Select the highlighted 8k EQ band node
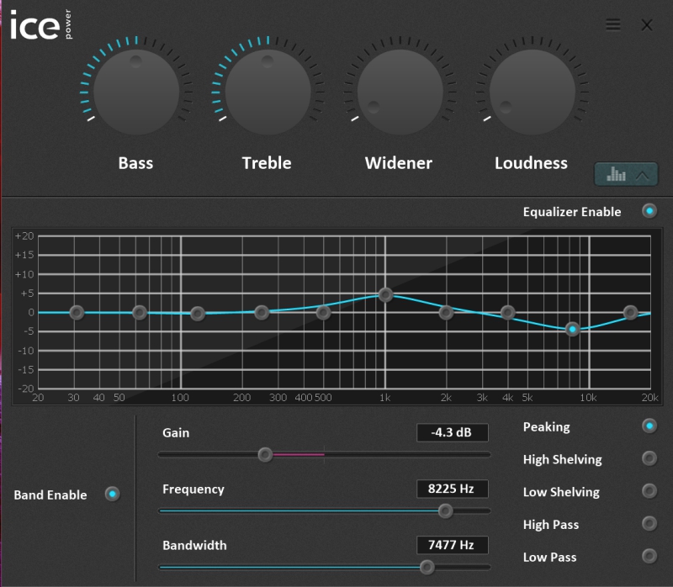 click(572, 329)
